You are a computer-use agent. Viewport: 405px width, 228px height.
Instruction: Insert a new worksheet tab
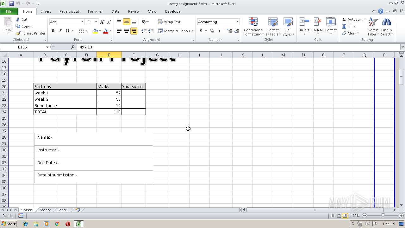click(x=78, y=210)
